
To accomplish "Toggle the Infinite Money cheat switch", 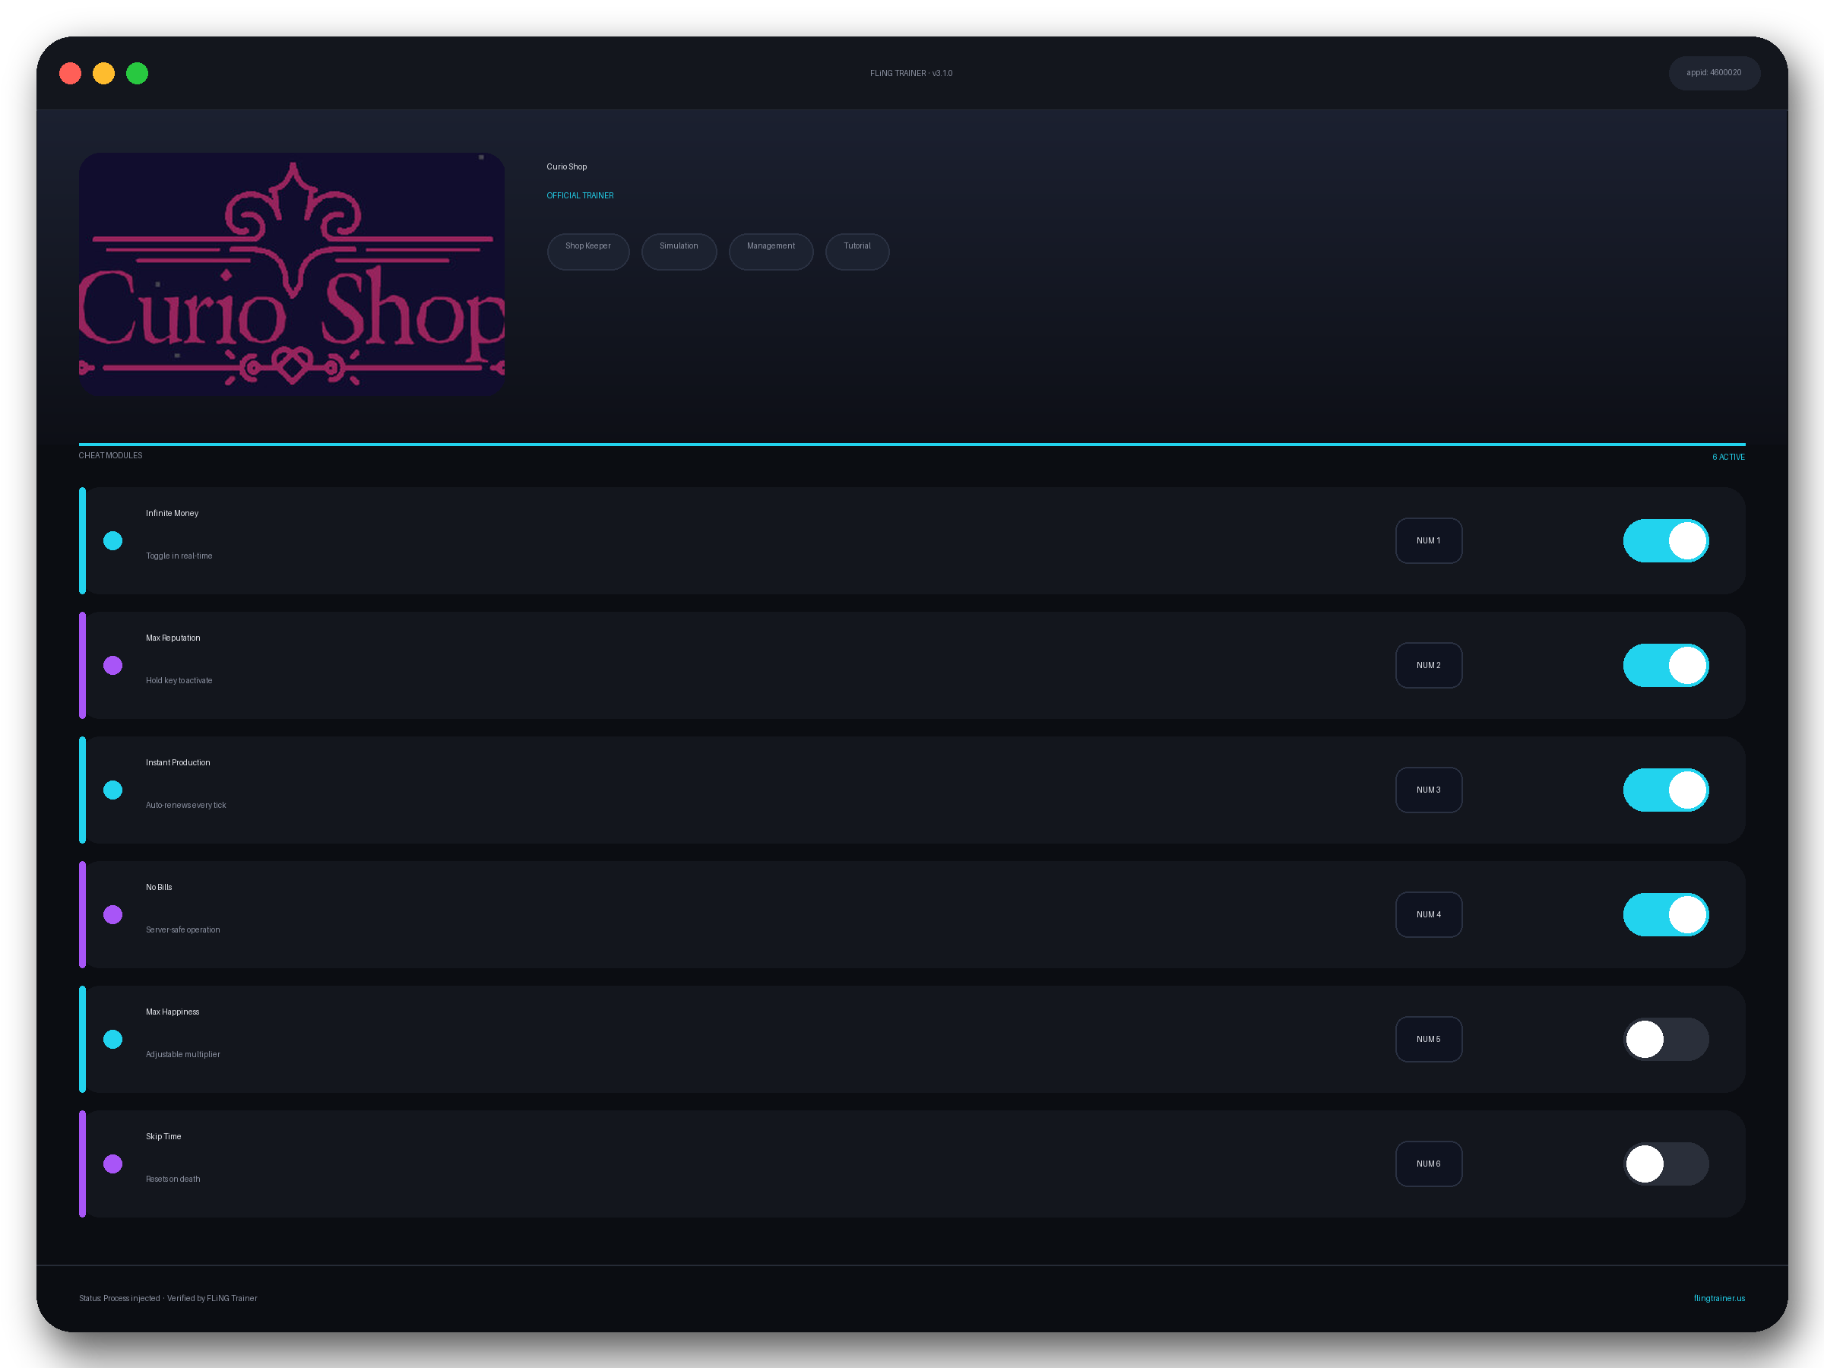I will (x=1666, y=541).
